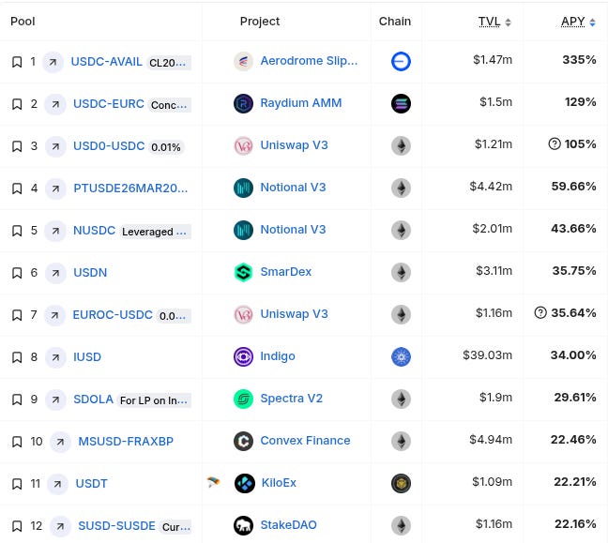Open the Convex Finance project page

click(x=305, y=441)
